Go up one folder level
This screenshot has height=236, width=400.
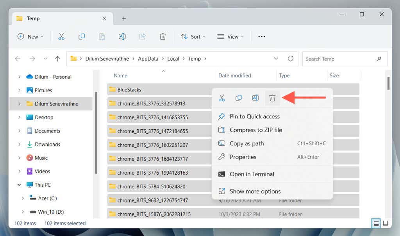click(58, 59)
